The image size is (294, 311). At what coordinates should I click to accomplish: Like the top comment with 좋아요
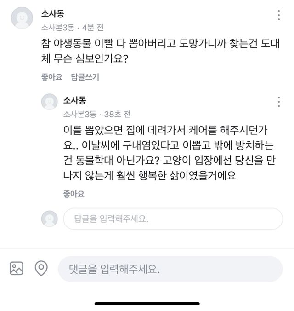click(x=51, y=77)
